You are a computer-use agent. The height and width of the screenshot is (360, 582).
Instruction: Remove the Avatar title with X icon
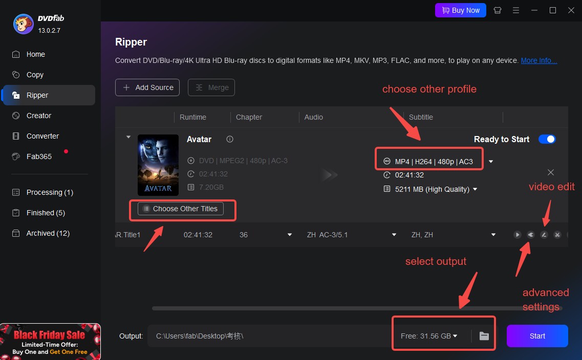(x=550, y=172)
